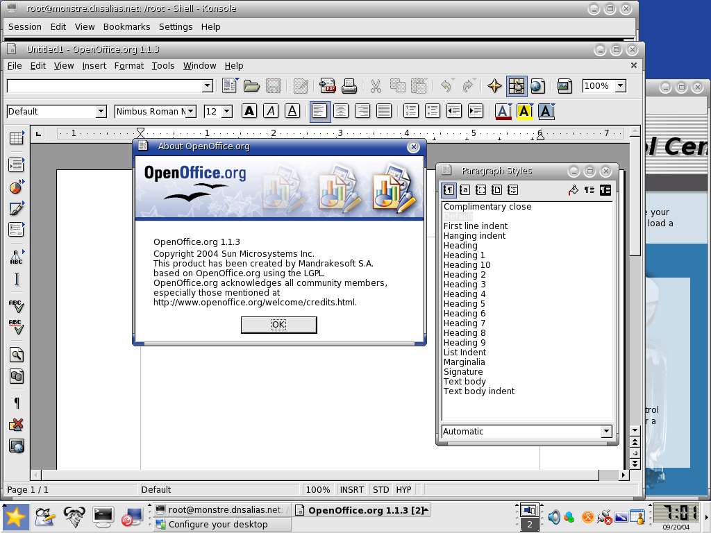This screenshot has height=533, width=711.
Task: Click the OpenOffice.org 1.1.3 taskbar button
Action: pyautogui.click(x=361, y=510)
